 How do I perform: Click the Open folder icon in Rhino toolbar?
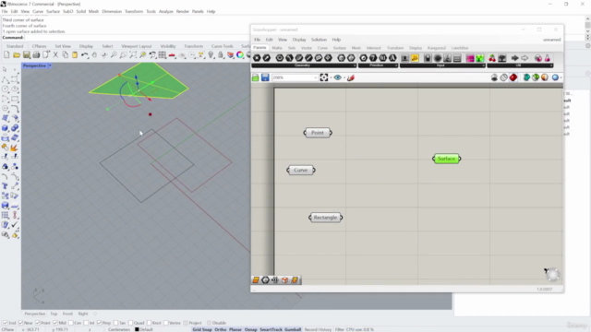[17, 55]
